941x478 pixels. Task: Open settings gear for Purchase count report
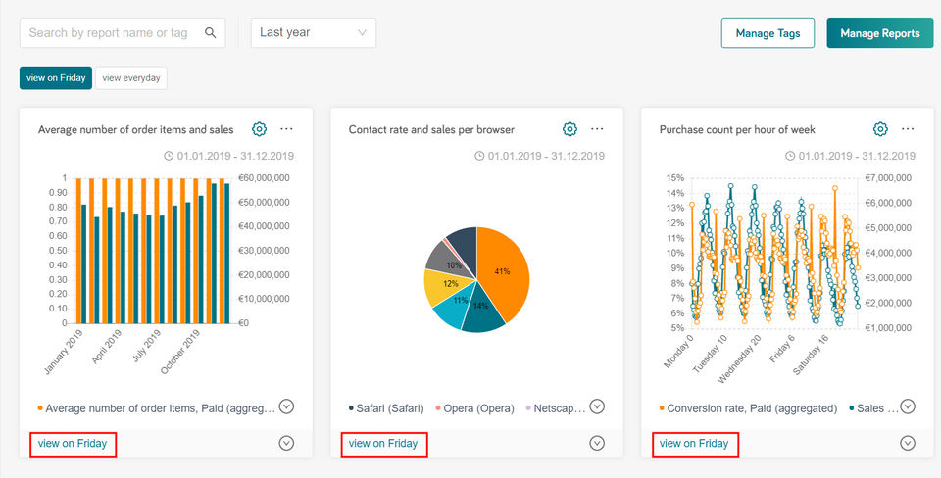tap(880, 129)
